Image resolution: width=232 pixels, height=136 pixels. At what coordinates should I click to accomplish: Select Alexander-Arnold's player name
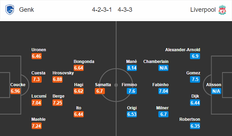point(183,50)
